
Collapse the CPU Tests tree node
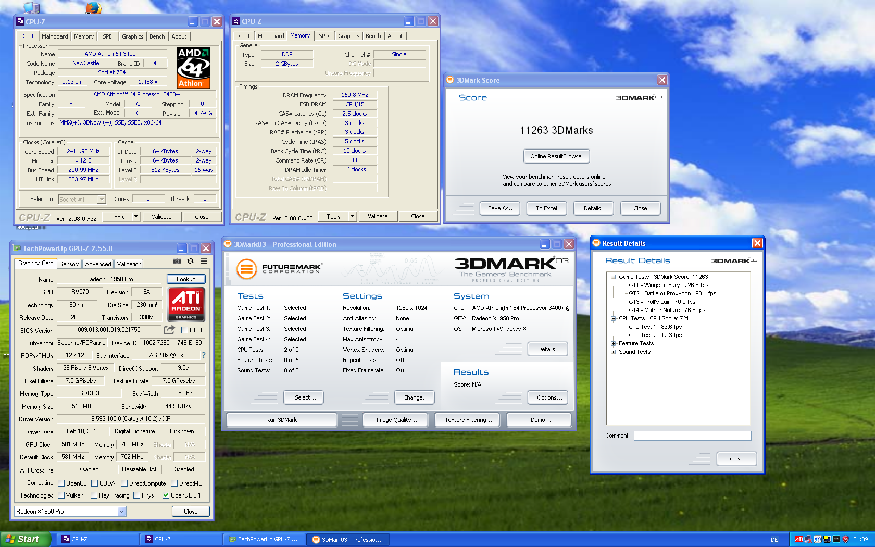coord(614,319)
